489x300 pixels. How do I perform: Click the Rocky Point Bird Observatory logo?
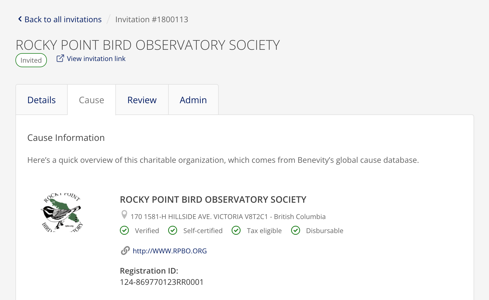click(62, 212)
